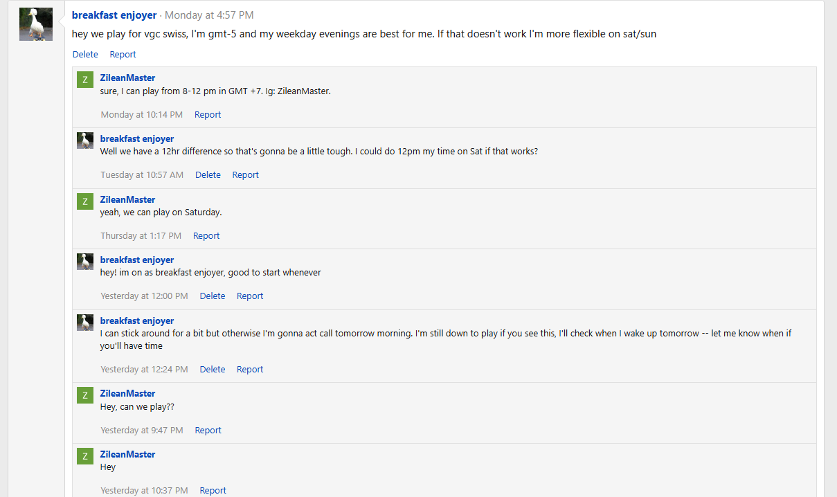The height and width of the screenshot is (497, 837).
Task: Report the Yesterday 10:37 PM comment
Action: pyautogui.click(x=213, y=491)
